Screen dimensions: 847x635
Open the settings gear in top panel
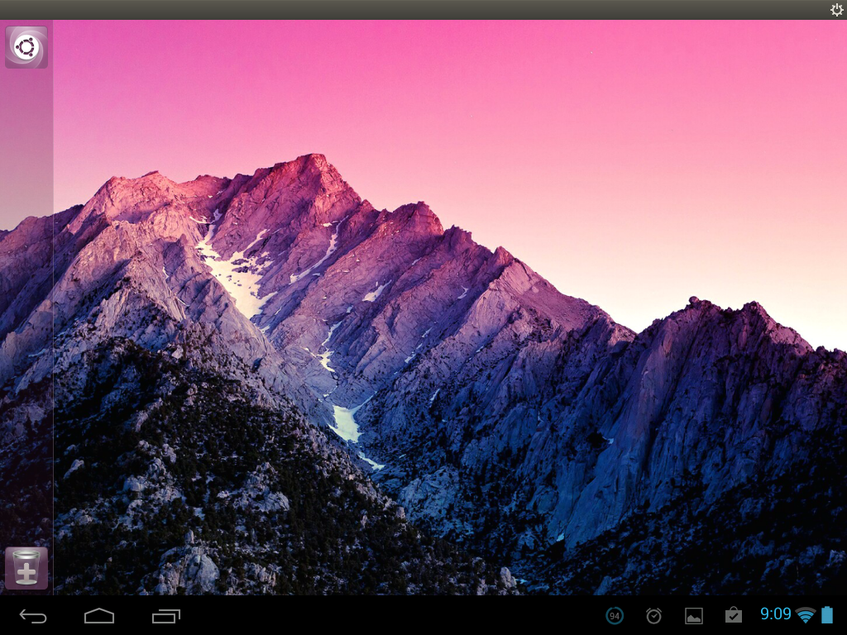coord(836,10)
